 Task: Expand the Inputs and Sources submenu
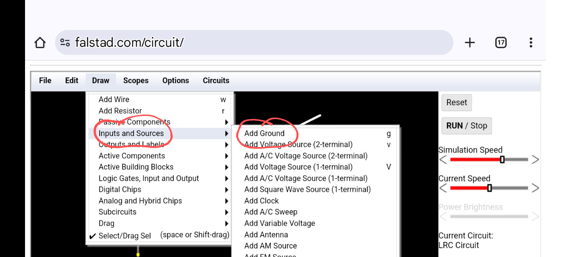pos(160,133)
